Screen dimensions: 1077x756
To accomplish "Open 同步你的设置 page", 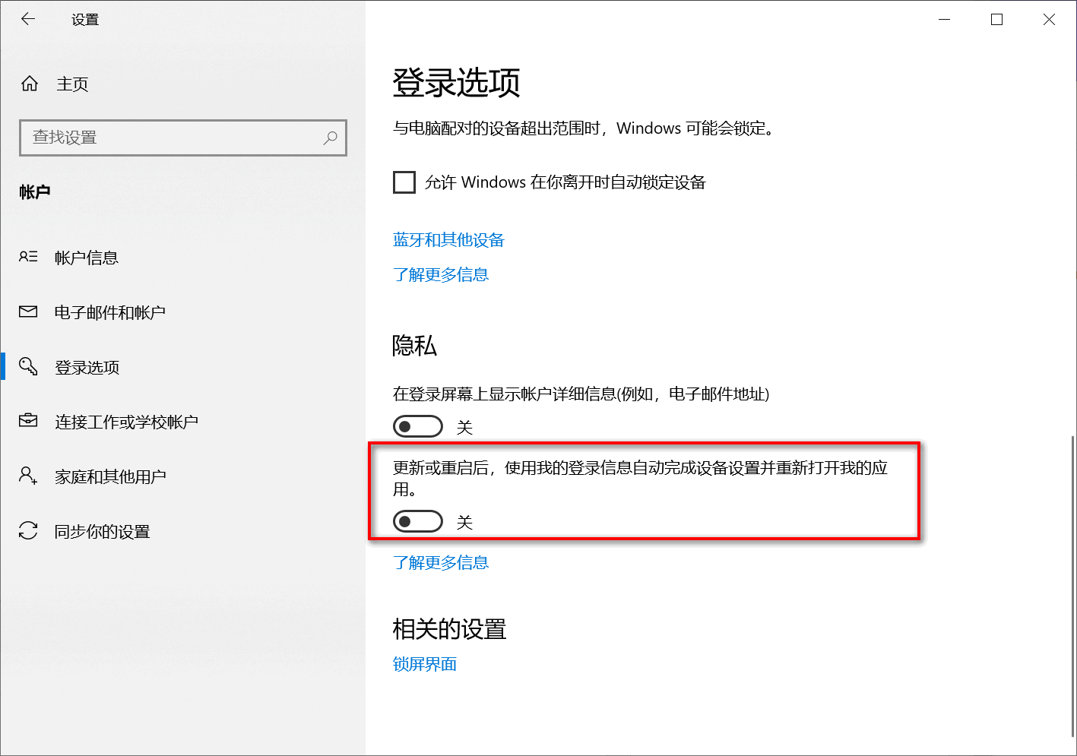I will tap(103, 531).
